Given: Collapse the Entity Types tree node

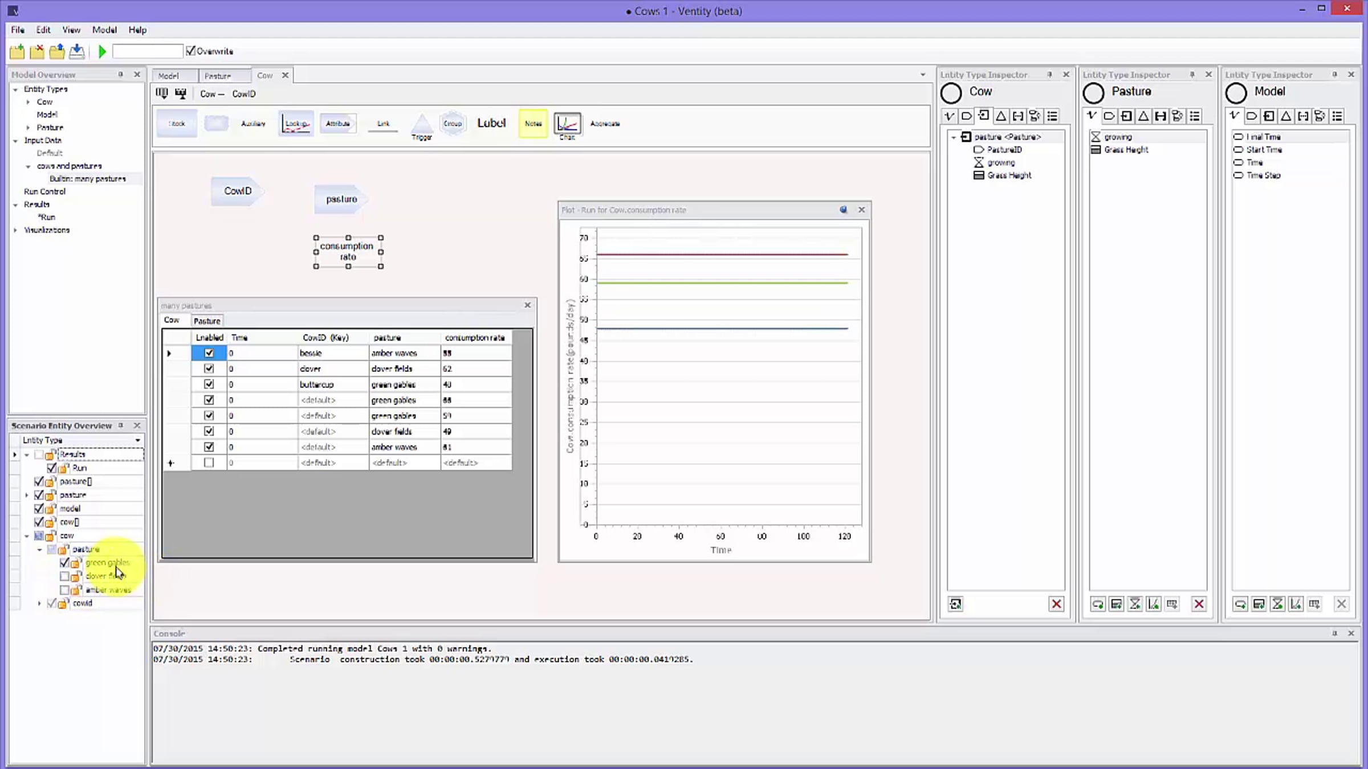Looking at the screenshot, I should coord(15,89).
